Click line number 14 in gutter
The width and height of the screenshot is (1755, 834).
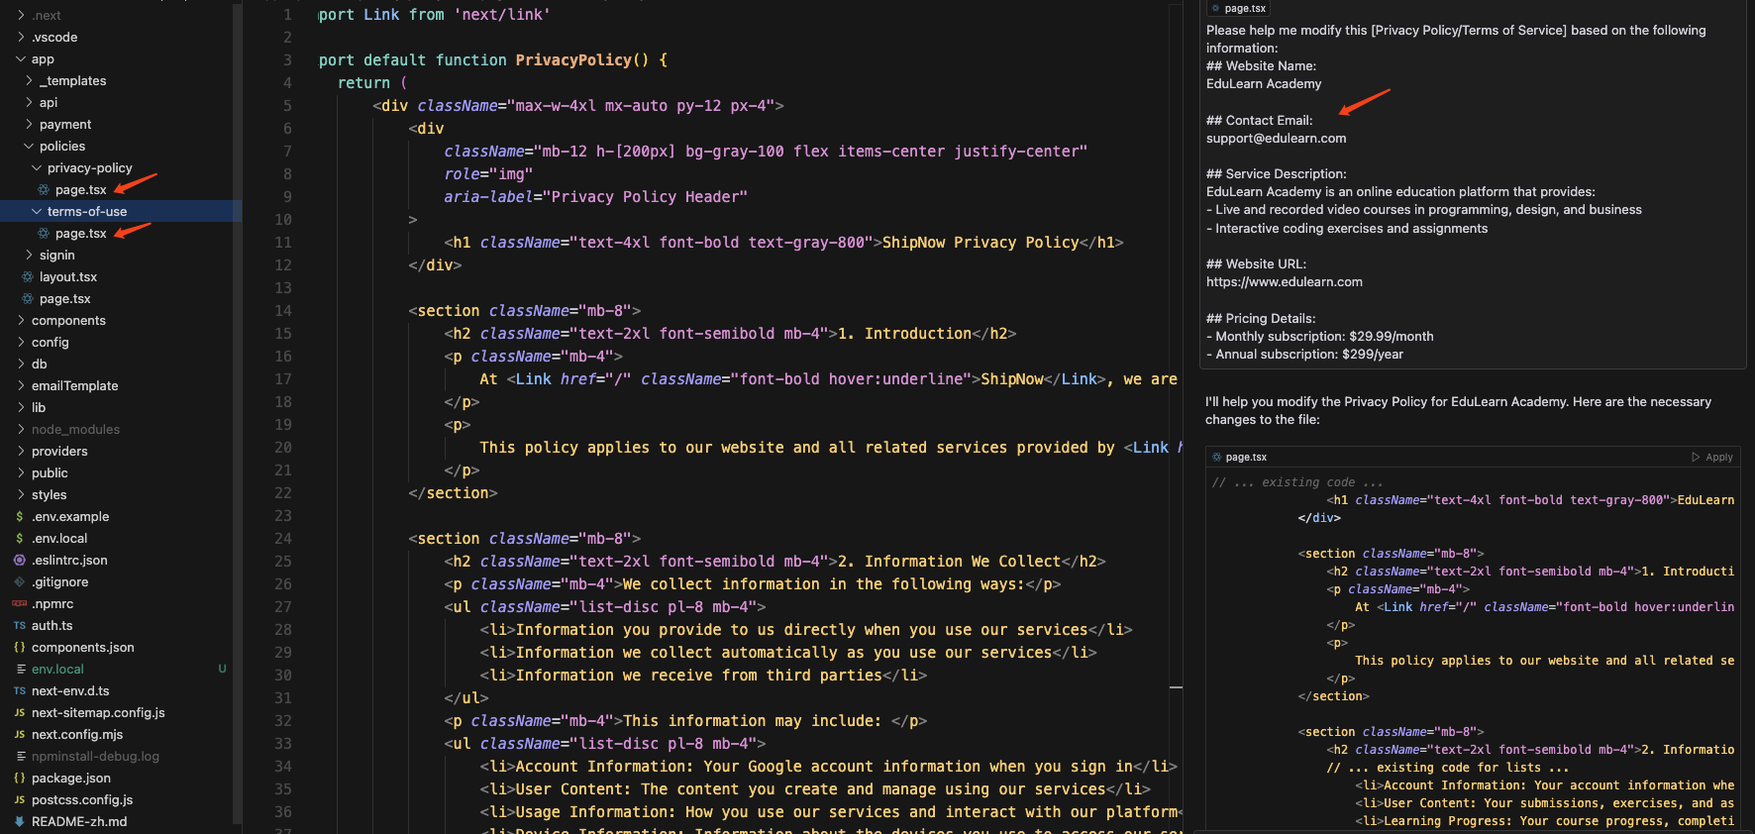pyautogui.click(x=283, y=310)
